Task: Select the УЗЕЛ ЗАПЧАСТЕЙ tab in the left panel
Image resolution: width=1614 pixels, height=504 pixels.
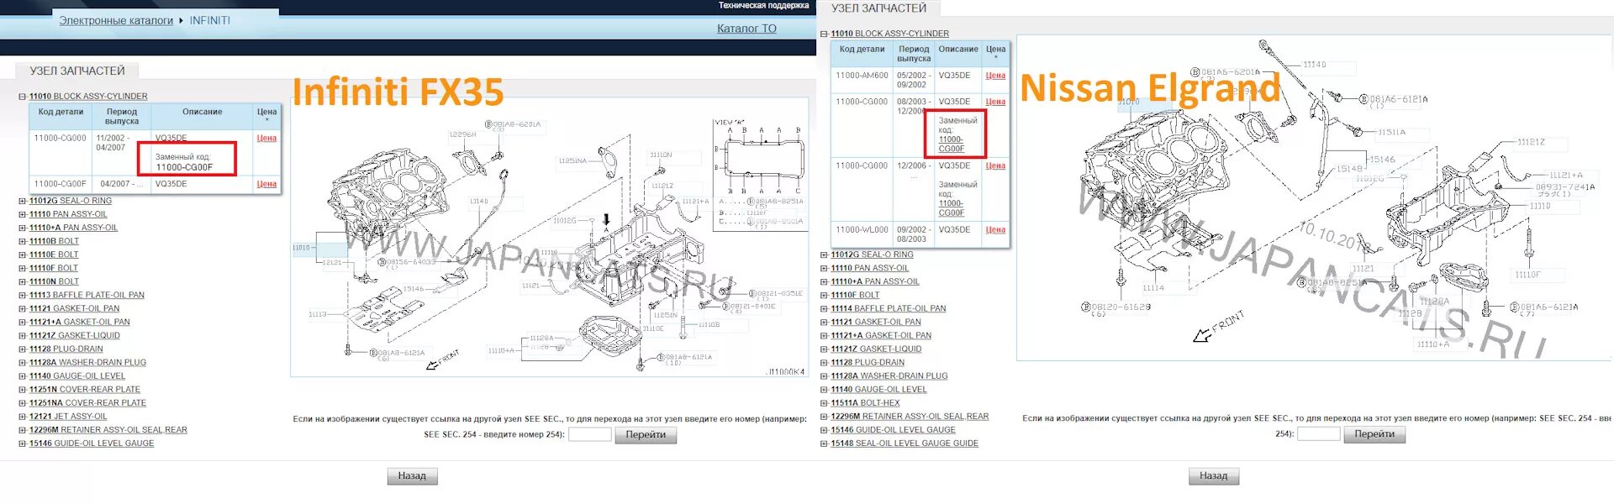Action: click(x=77, y=71)
